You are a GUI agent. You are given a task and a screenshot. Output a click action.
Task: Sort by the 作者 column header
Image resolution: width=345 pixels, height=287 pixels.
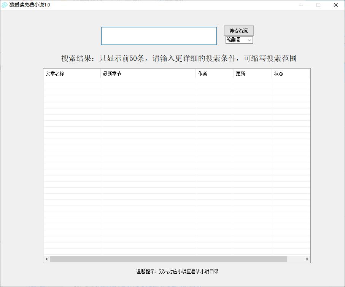point(215,73)
